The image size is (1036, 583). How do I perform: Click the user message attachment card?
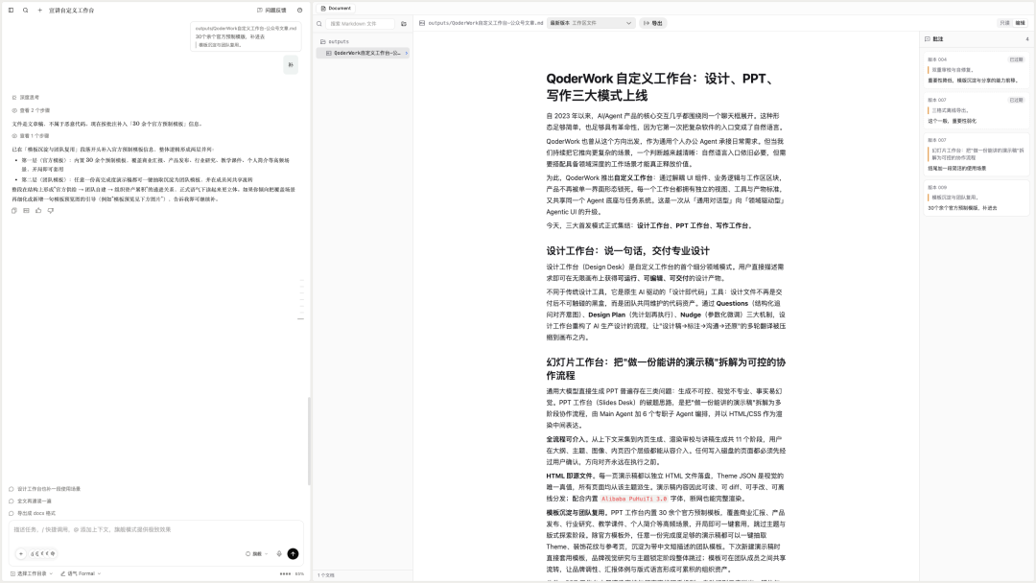[x=246, y=36]
